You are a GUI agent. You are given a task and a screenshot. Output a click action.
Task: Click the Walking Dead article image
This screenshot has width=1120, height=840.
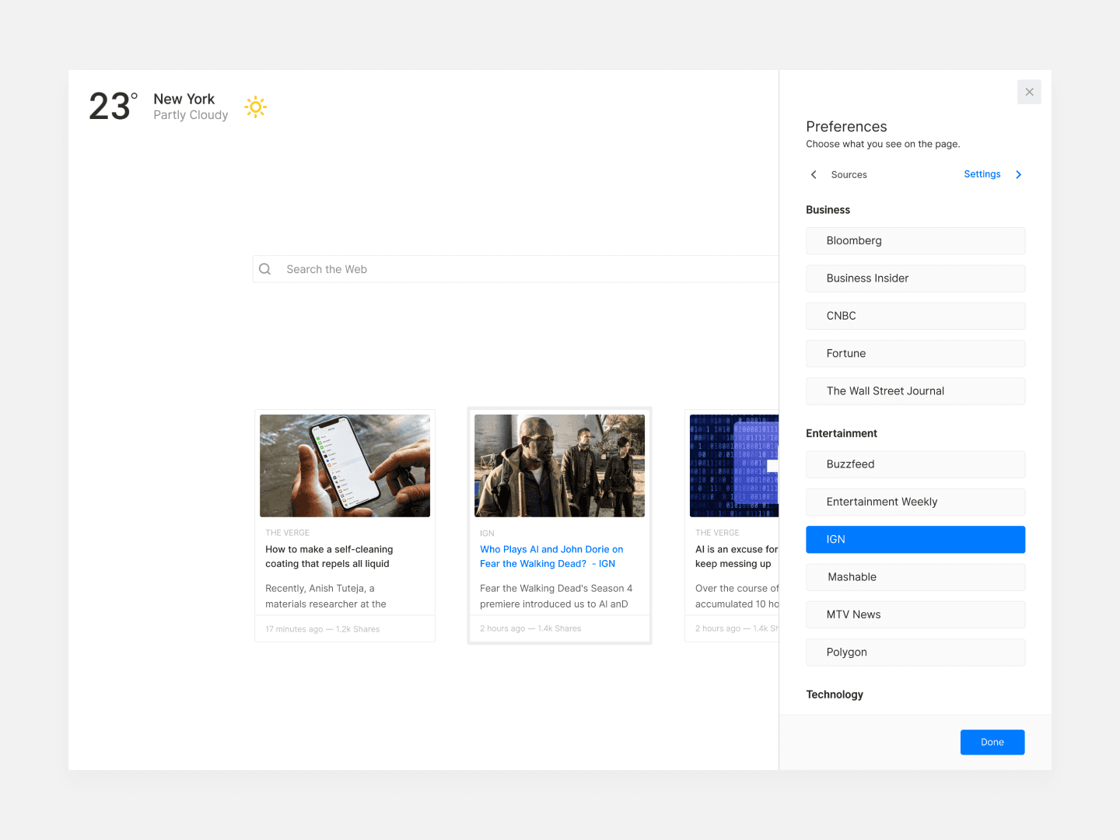[559, 466]
